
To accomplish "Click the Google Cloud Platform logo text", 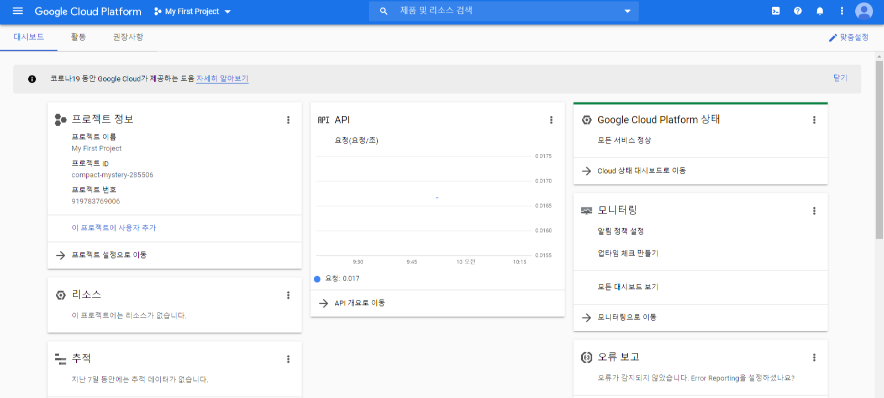I will [x=88, y=11].
